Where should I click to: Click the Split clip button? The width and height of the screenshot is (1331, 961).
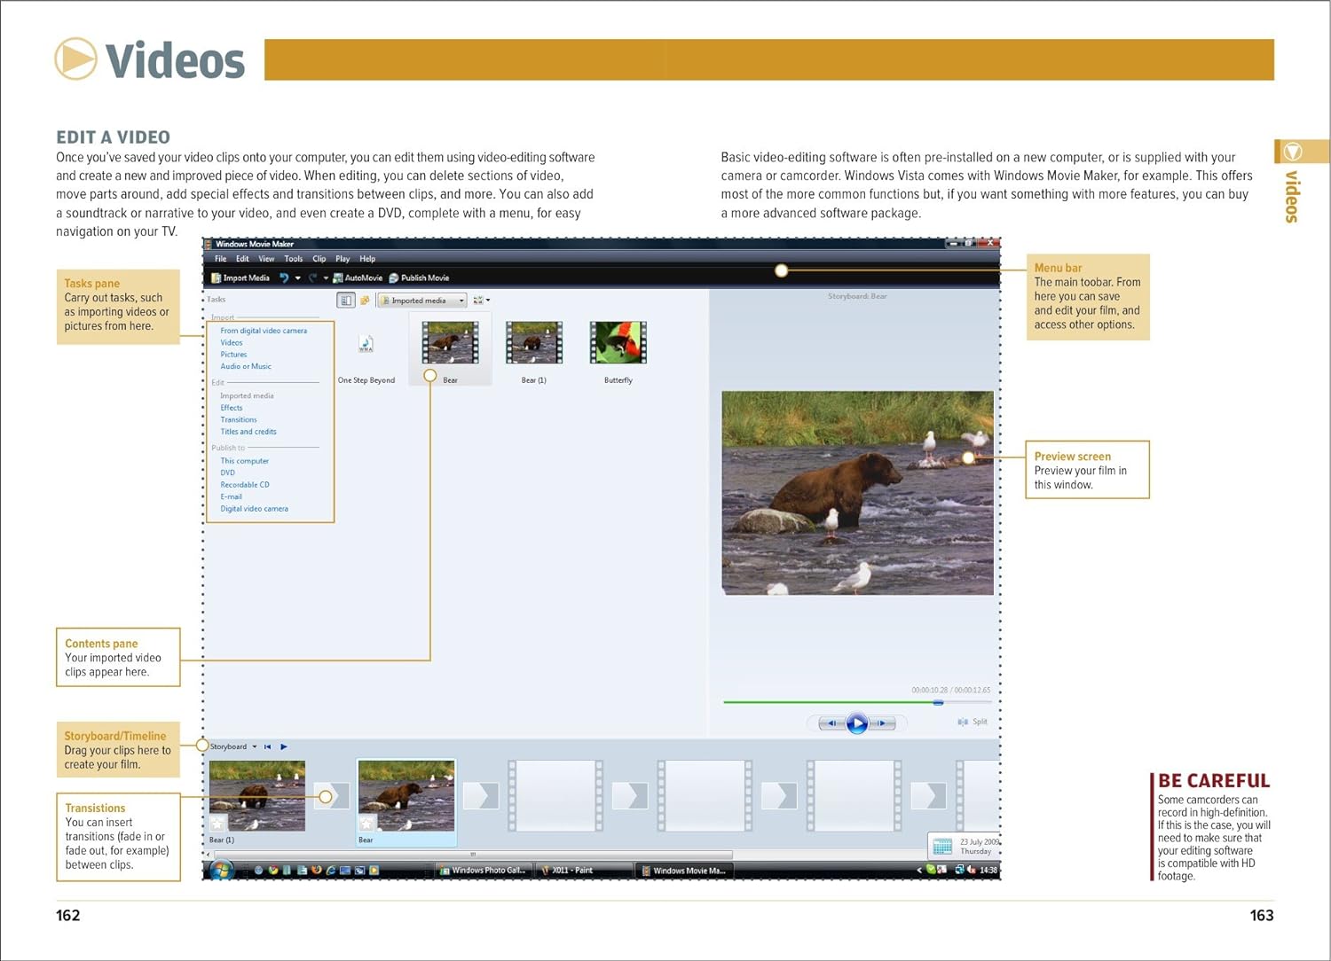(x=973, y=722)
